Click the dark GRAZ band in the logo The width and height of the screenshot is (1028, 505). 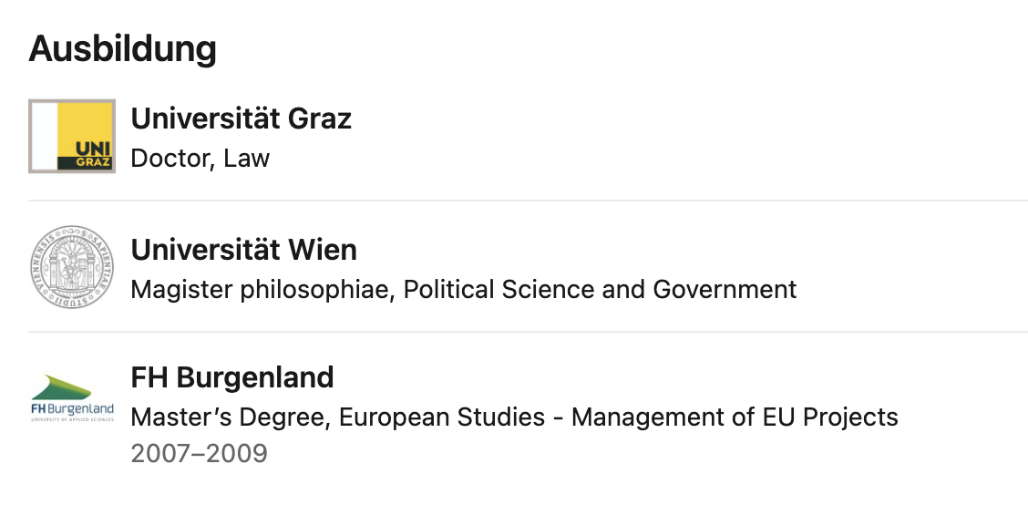(x=85, y=162)
